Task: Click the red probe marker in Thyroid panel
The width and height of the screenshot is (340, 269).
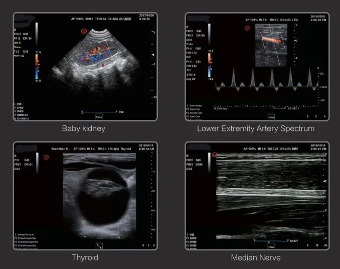Action: [x=46, y=157]
